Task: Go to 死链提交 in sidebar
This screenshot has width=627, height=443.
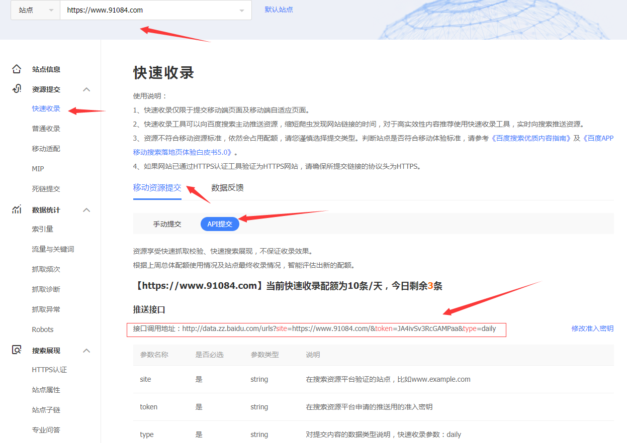Action: click(46, 189)
